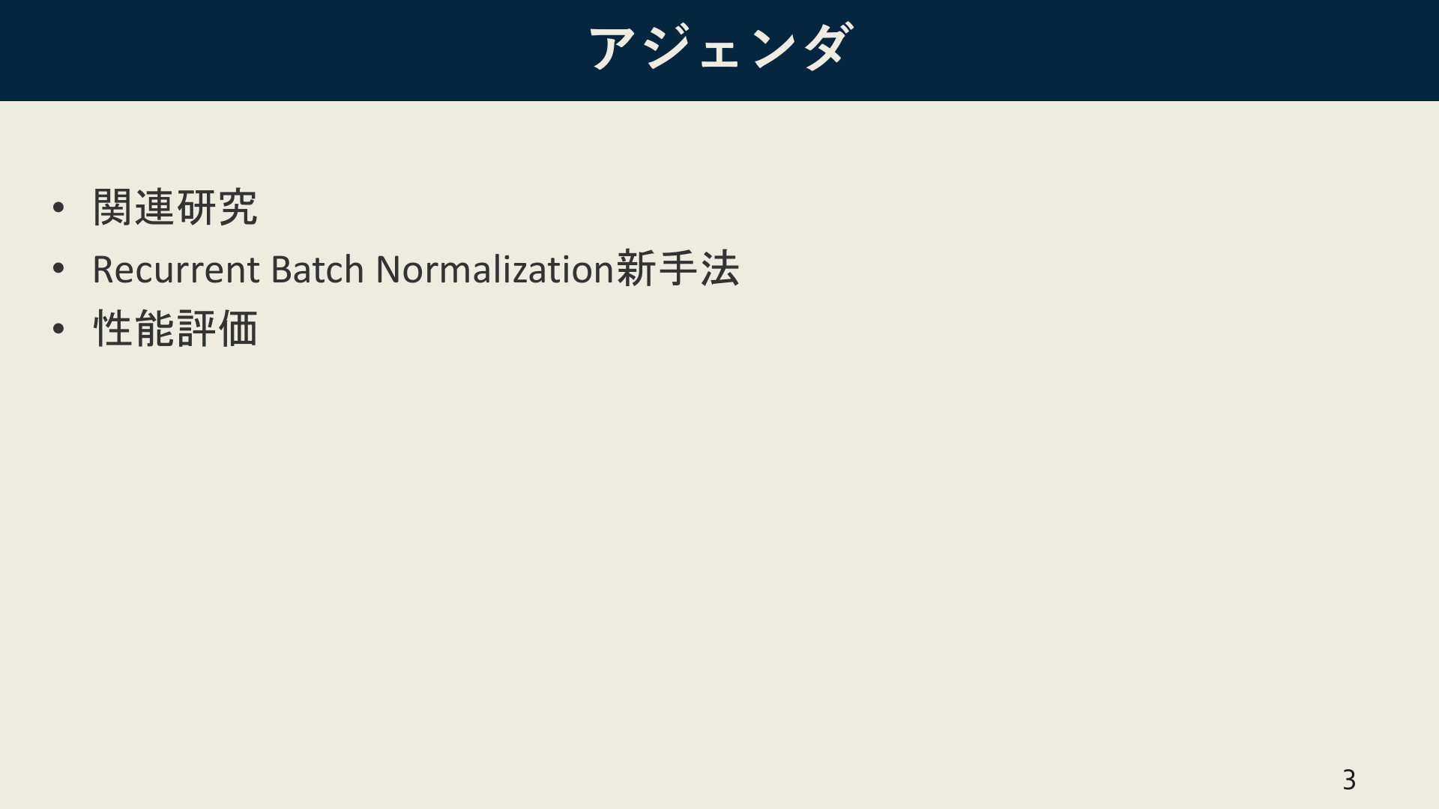The image size is (1439, 809).
Task: Click the bullet dot before 関連研究
Action: 58,207
